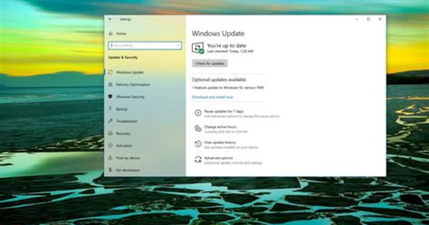The image size is (429, 225).
Task: Click the Check for updates button
Action: [210, 63]
